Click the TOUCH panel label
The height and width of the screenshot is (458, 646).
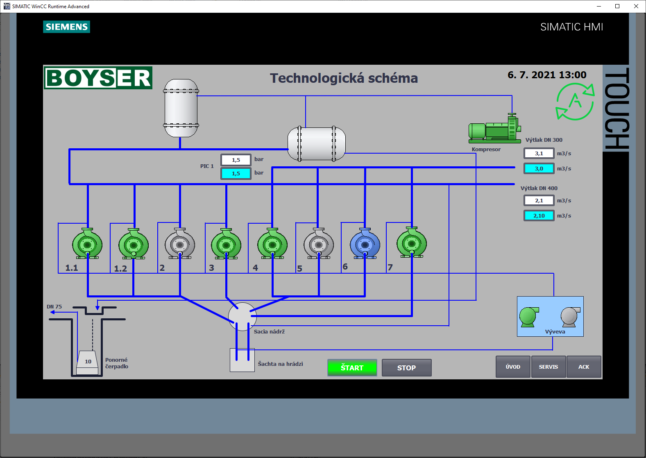(x=616, y=109)
